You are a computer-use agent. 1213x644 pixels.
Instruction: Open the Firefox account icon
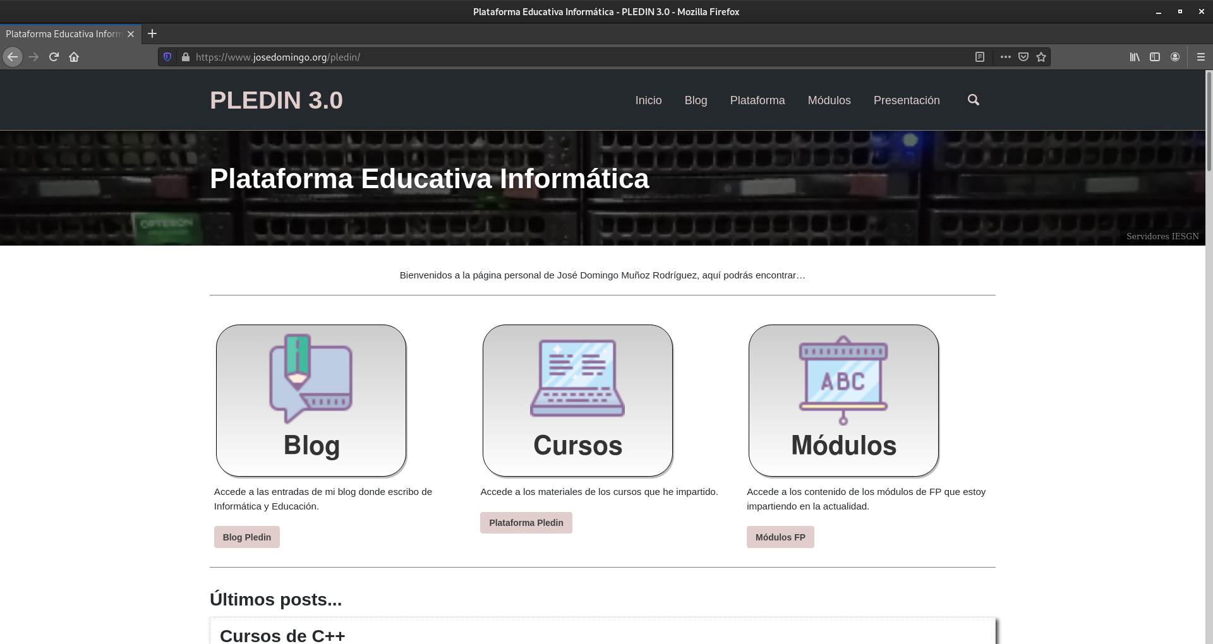point(1176,57)
